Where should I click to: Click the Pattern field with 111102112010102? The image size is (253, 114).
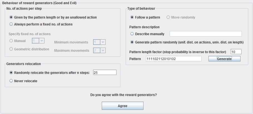pos(173,59)
